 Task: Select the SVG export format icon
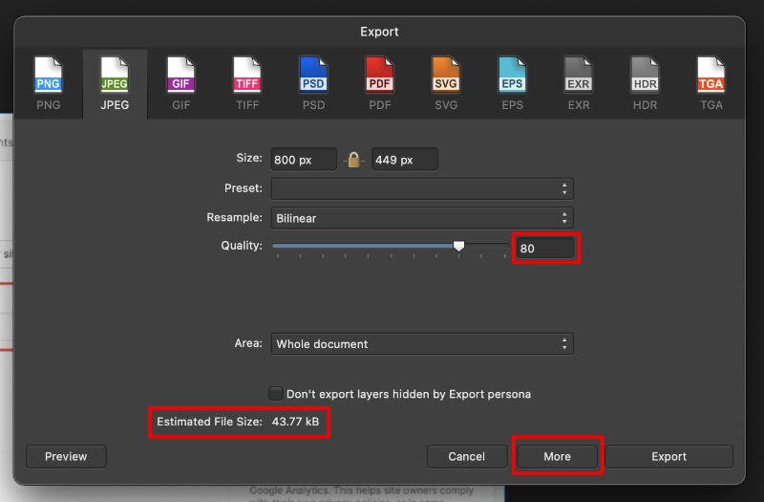(x=446, y=76)
